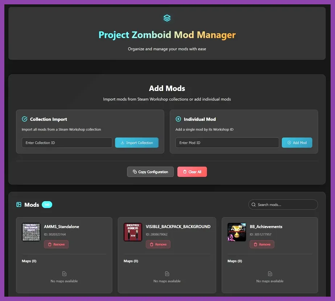Click 'Organize and manage your mods with ease'

(x=167, y=49)
